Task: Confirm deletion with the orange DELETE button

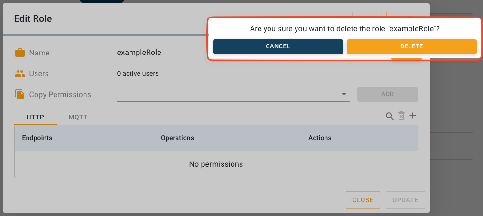Action: (411, 46)
